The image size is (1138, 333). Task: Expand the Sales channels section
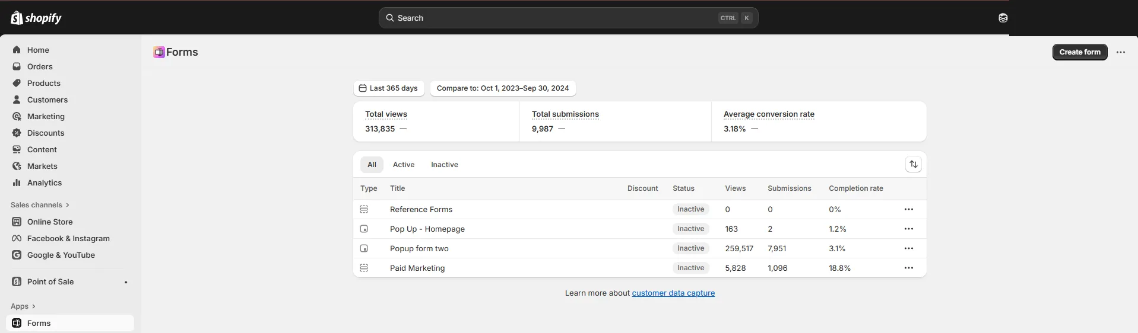[40, 205]
